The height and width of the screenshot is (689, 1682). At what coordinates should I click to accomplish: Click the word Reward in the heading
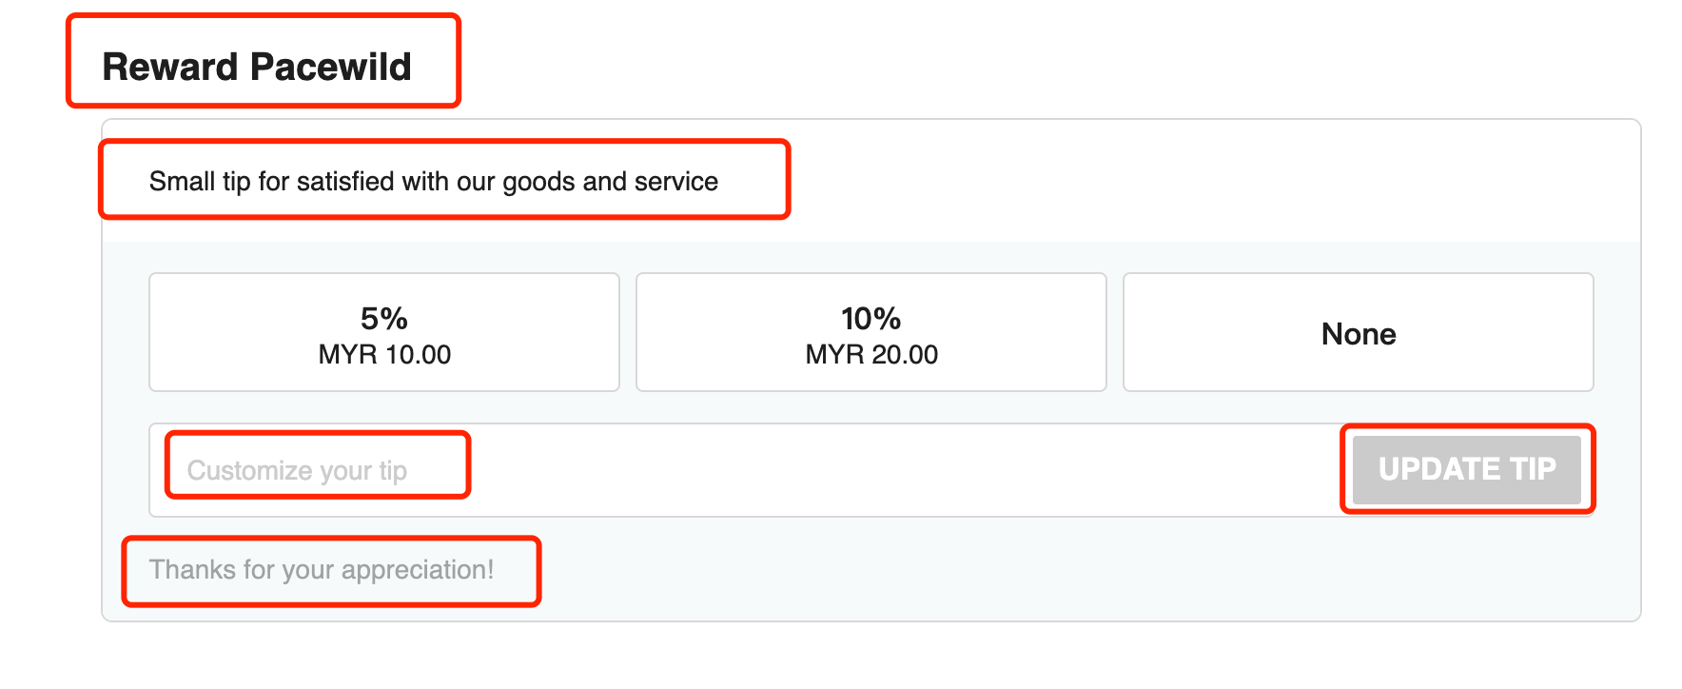coord(170,67)
